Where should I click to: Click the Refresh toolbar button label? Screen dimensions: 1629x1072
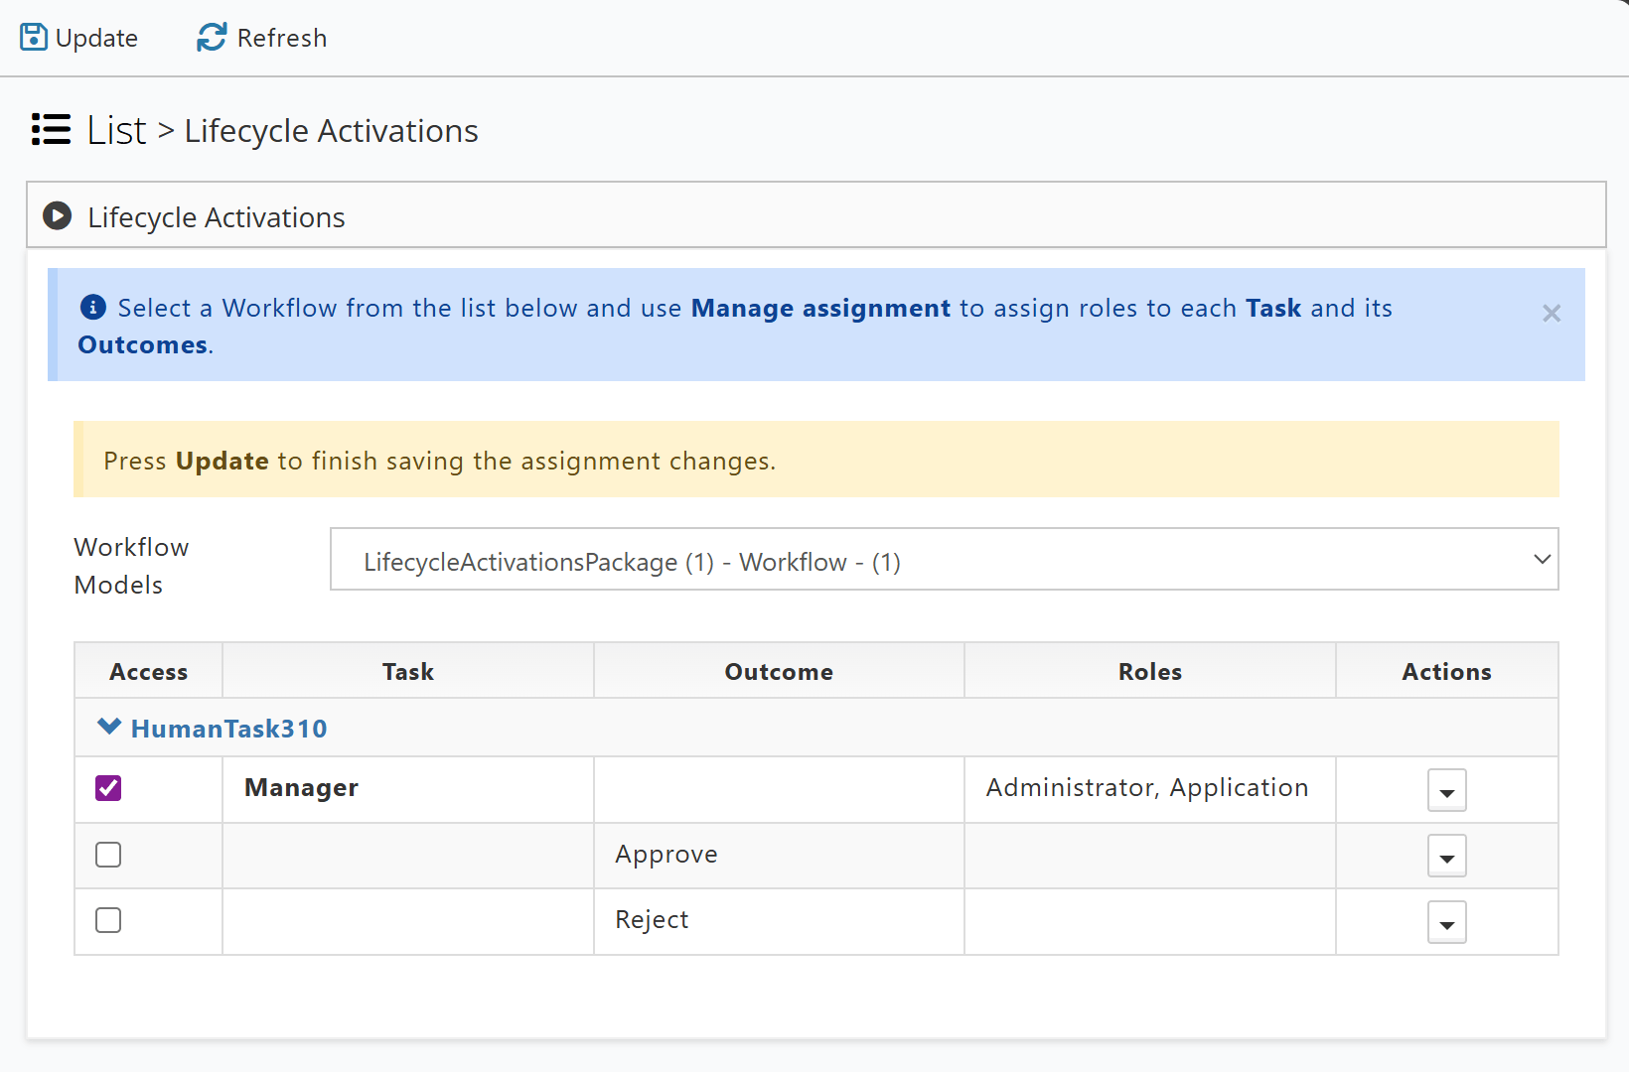282,39
